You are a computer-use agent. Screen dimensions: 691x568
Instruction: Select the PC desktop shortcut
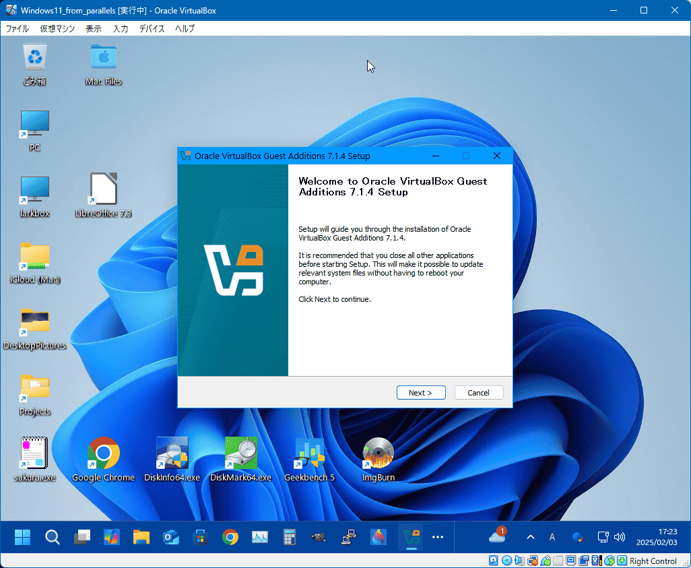(x=34, y=131)
